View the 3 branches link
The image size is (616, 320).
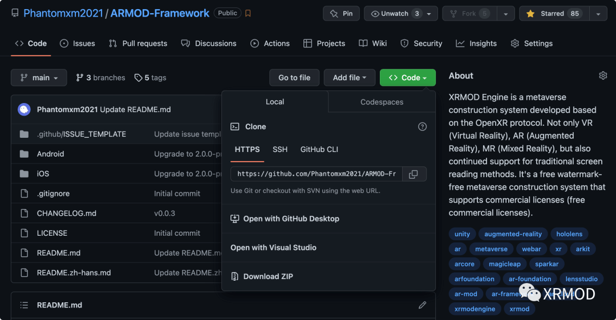click(x=100, y=77)
